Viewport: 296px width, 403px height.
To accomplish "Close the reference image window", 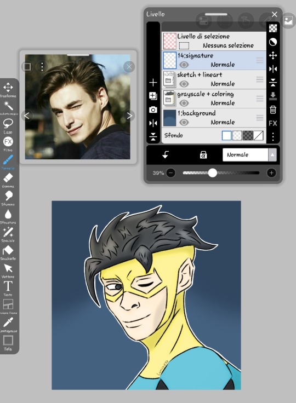I will tap(129, 67).
